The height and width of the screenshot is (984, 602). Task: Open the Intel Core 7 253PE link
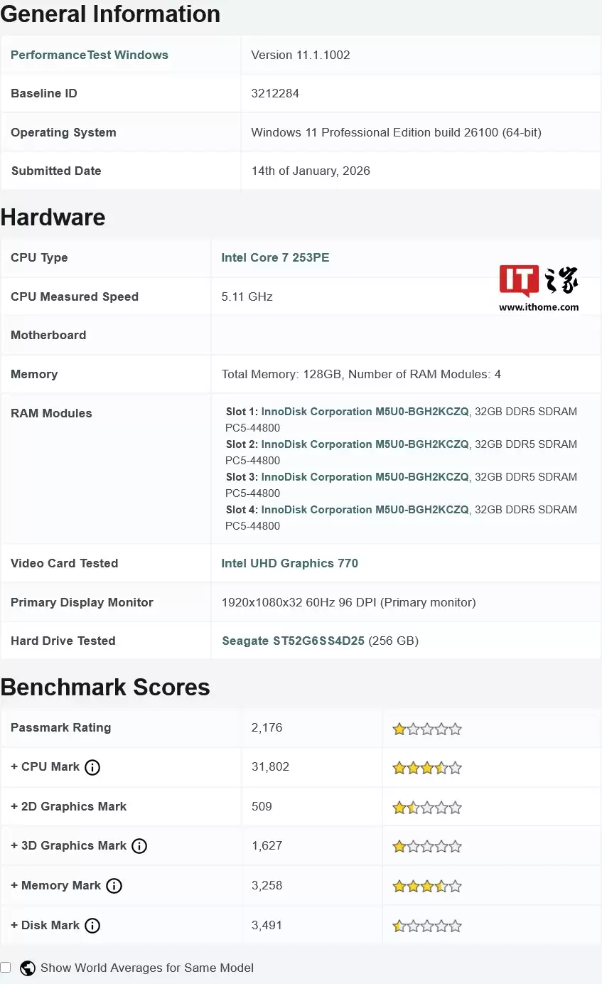(275, 257)
